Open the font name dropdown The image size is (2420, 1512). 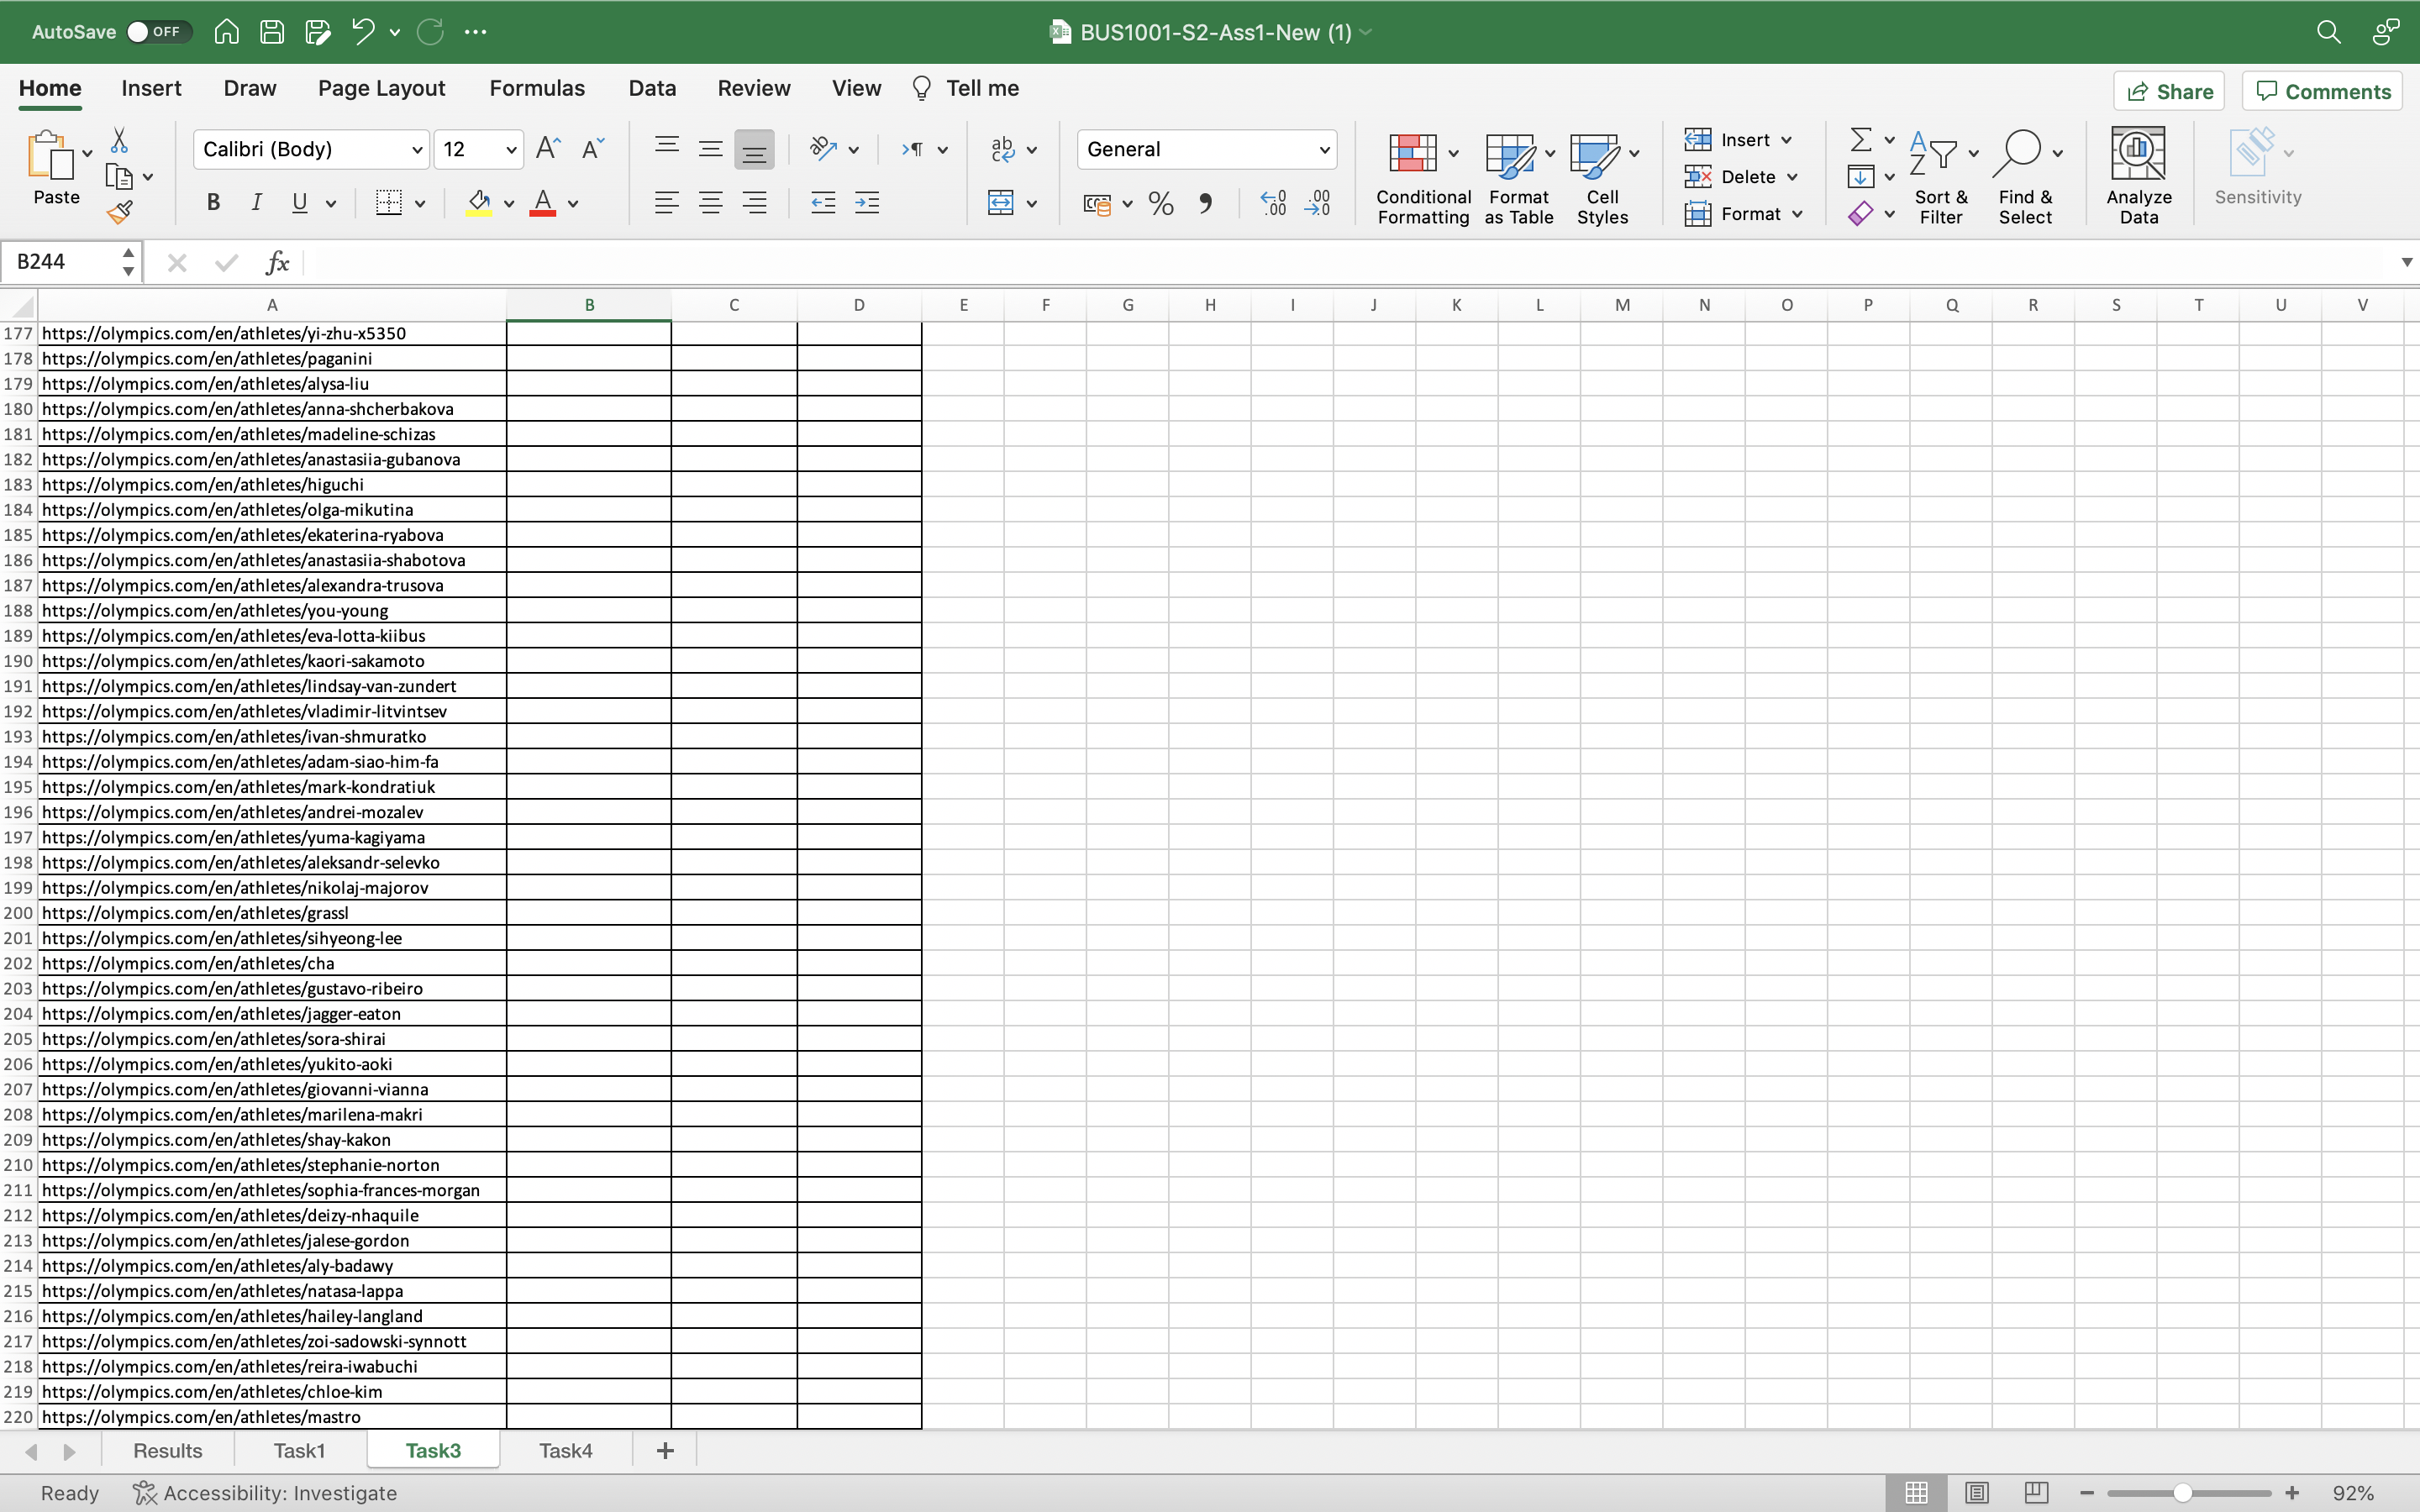pos(417,150)
